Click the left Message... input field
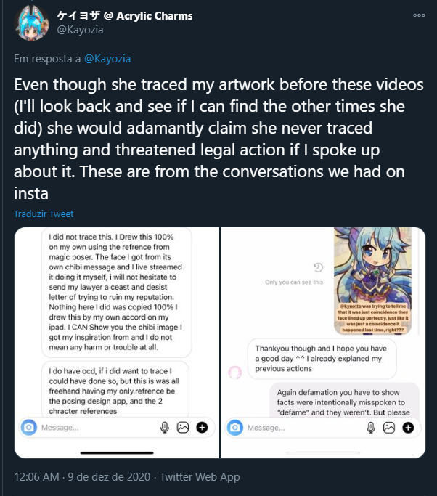Image resolution: width=437 pixels, height=496 pixels. click(98, 427)
